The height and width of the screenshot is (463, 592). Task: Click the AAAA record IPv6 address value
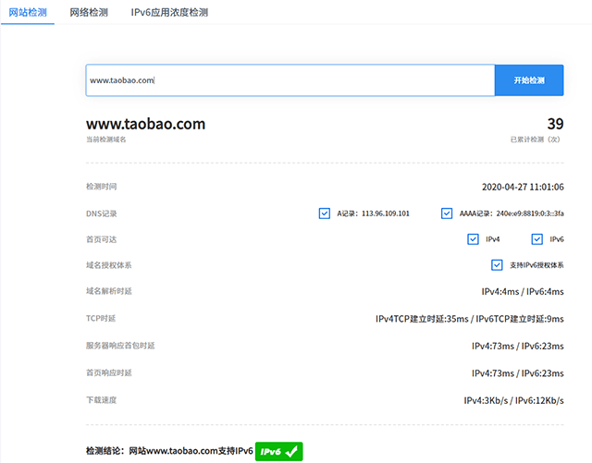(530, 213)
